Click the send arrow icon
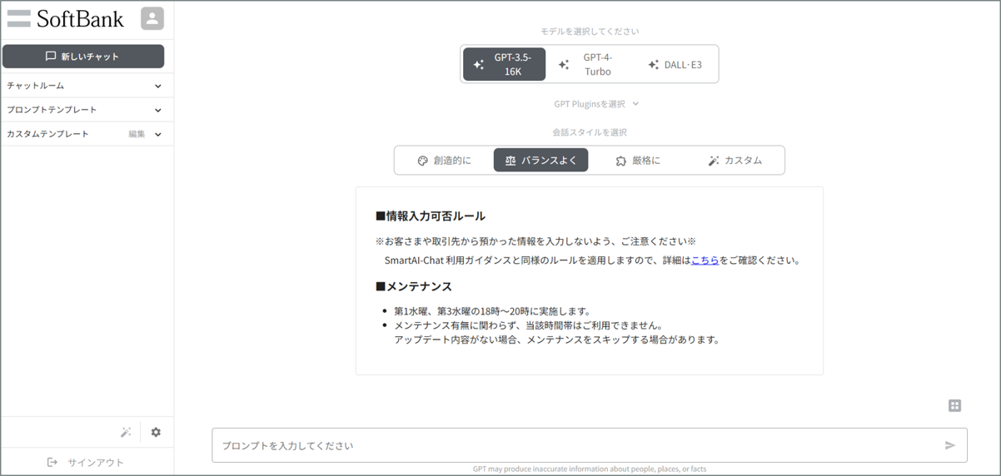 949,446
